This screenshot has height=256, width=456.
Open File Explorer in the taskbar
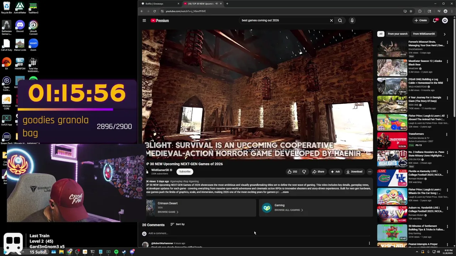[x=61, y=252]
